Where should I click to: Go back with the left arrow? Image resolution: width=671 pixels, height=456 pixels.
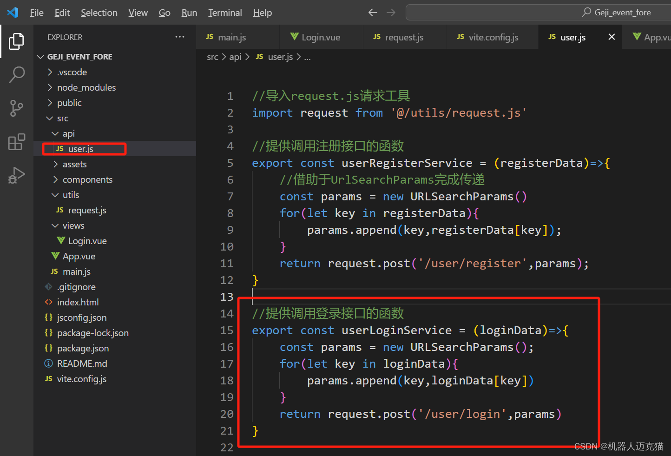coord(373,13)
